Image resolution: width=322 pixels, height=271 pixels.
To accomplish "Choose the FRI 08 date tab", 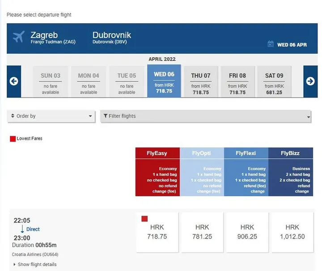I will (237, 82).
